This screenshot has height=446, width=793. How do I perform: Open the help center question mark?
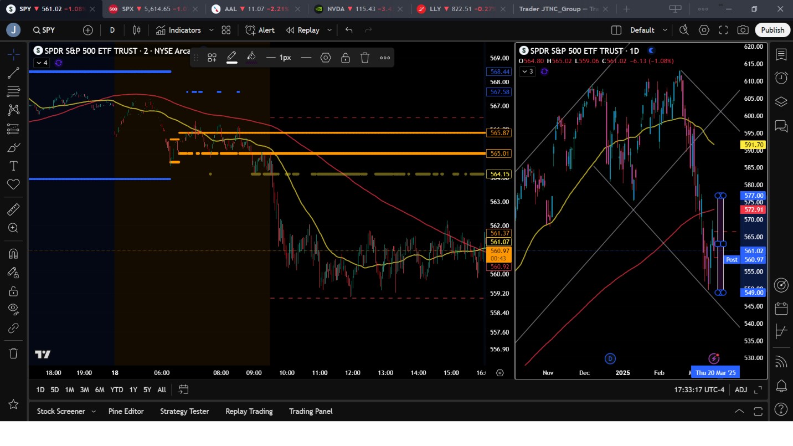pos(781,409)
